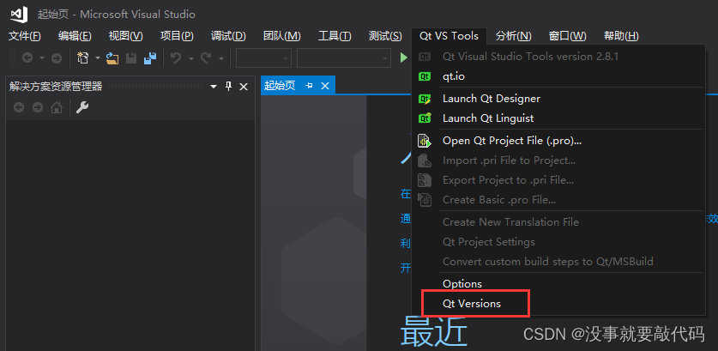Click the undo toolbar icon
Screen dimensions: 718x351
coord(176,57)
